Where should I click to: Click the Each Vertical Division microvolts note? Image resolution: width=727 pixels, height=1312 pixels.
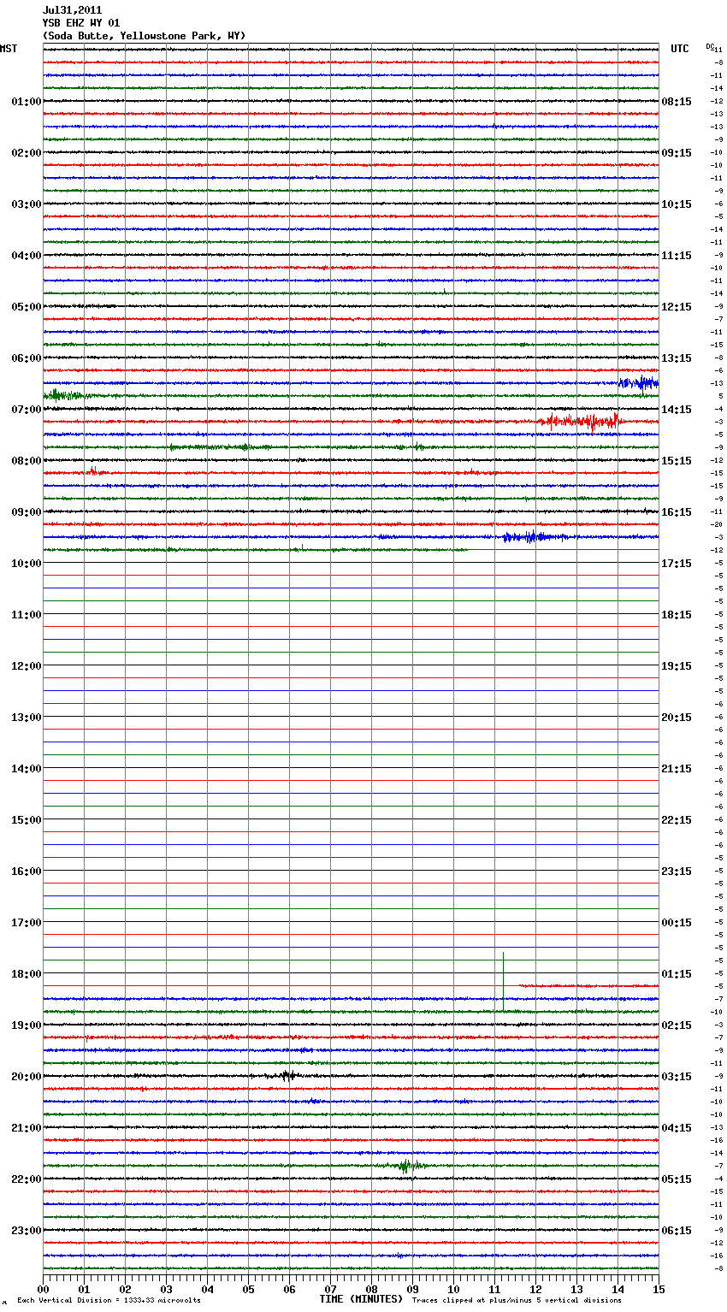click(x=109, y=1300)
